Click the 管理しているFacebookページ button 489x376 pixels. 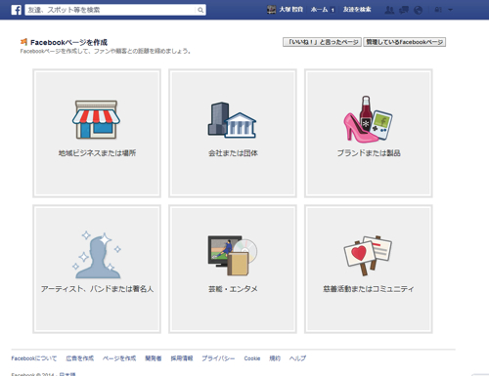tap(405, 42)
